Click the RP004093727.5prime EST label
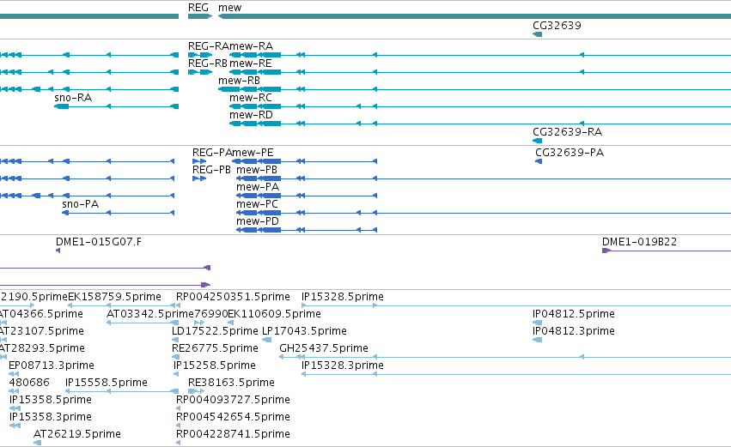Image resolution: width=731 pixels, height=447 pixels. click(x=233, y=400)
